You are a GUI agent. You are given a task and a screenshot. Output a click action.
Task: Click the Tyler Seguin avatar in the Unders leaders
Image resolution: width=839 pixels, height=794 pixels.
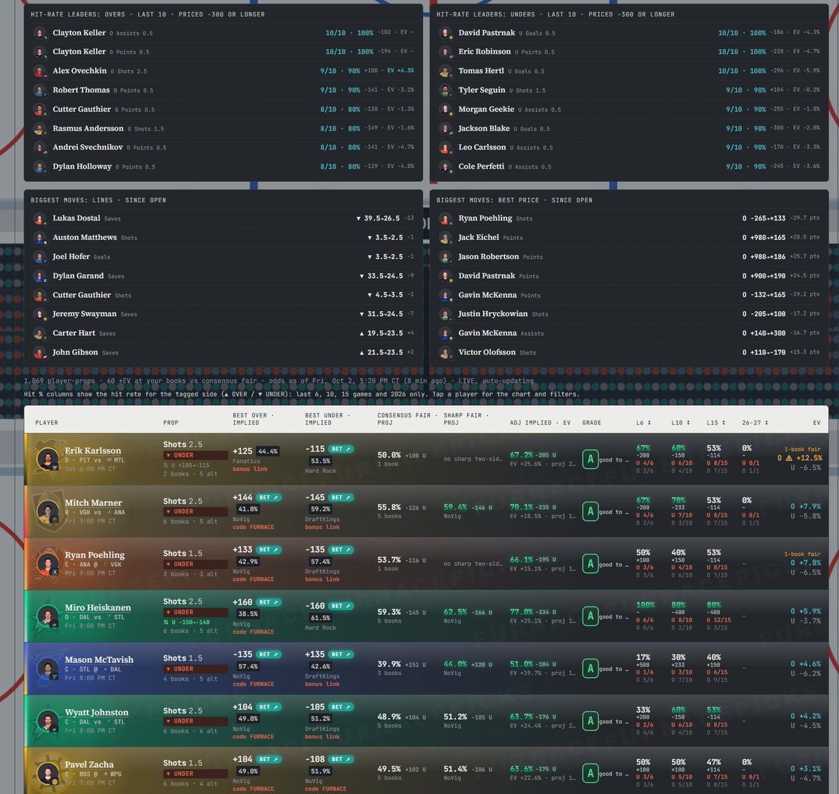point(445,90)
